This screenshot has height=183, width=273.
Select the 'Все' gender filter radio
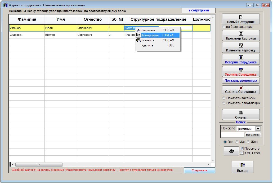225,142
